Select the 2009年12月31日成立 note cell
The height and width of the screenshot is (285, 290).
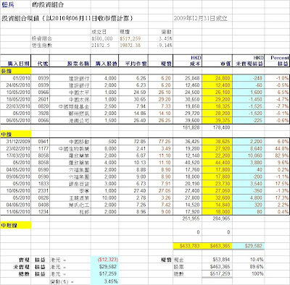tap(200, 18)
